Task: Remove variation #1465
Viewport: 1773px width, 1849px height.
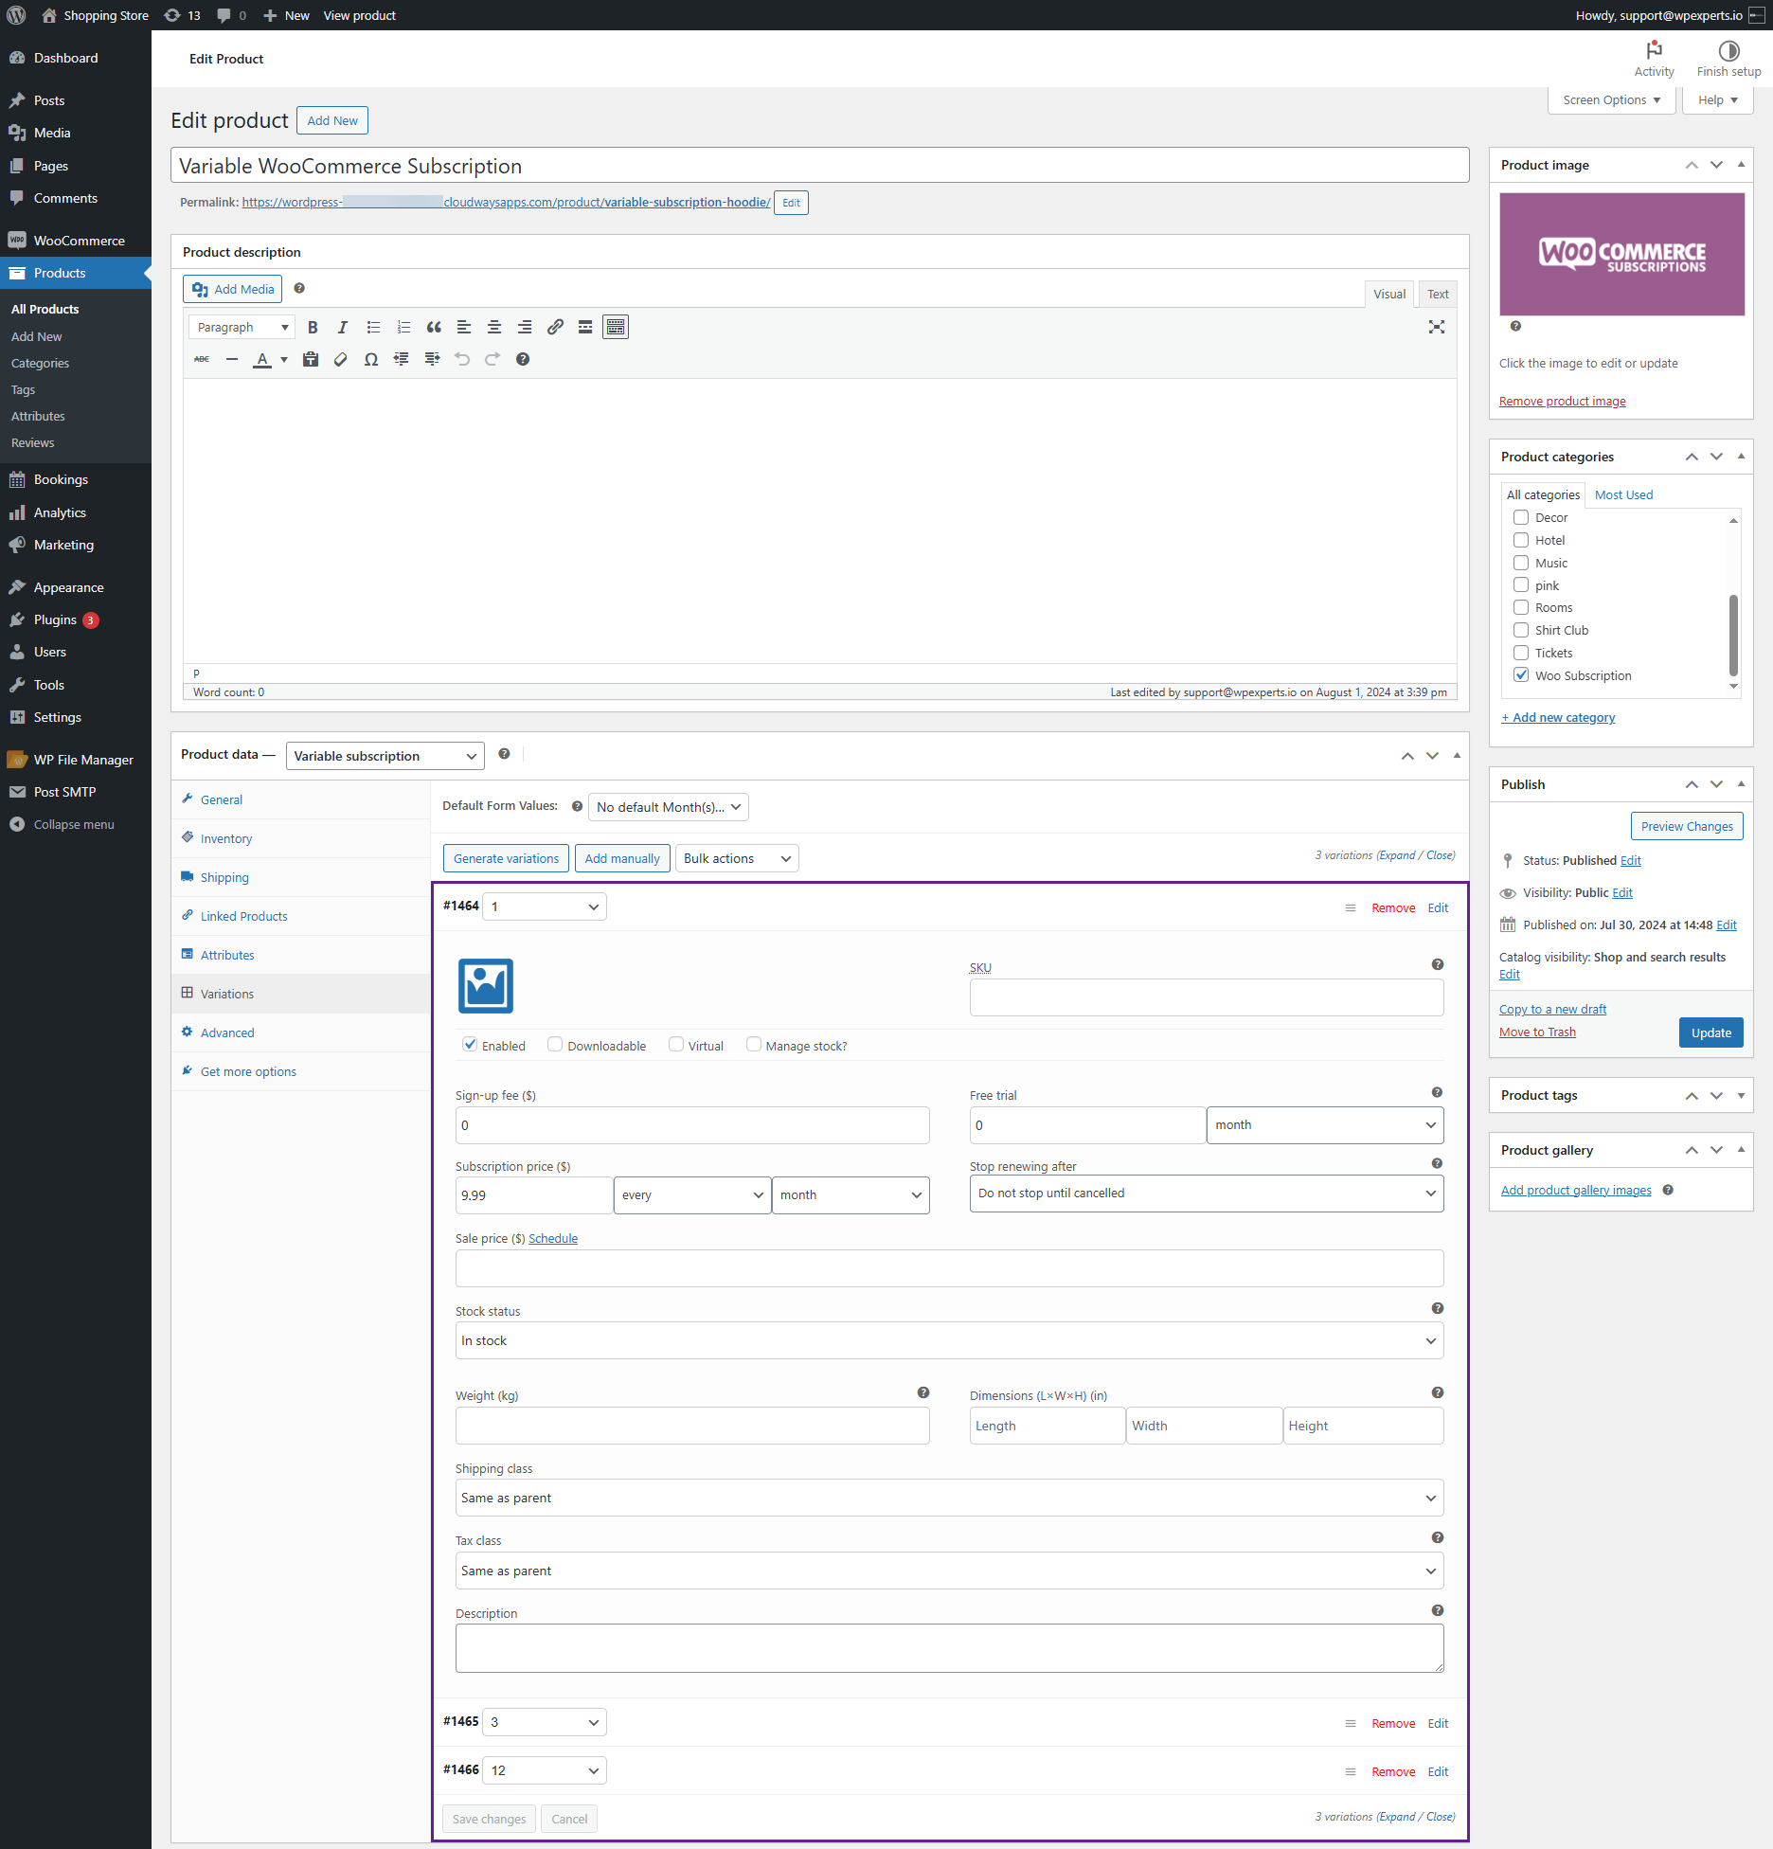Action: coord(1393,1723)
